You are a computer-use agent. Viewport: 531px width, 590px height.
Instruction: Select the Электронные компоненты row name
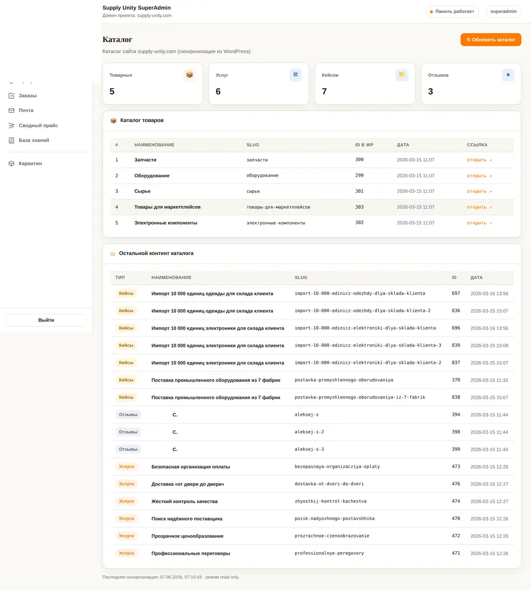coord(165,223)
